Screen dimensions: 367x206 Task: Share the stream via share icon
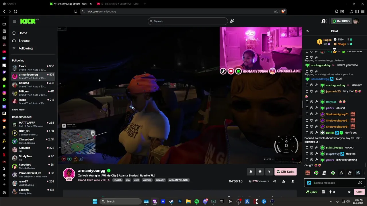point(274,181)
